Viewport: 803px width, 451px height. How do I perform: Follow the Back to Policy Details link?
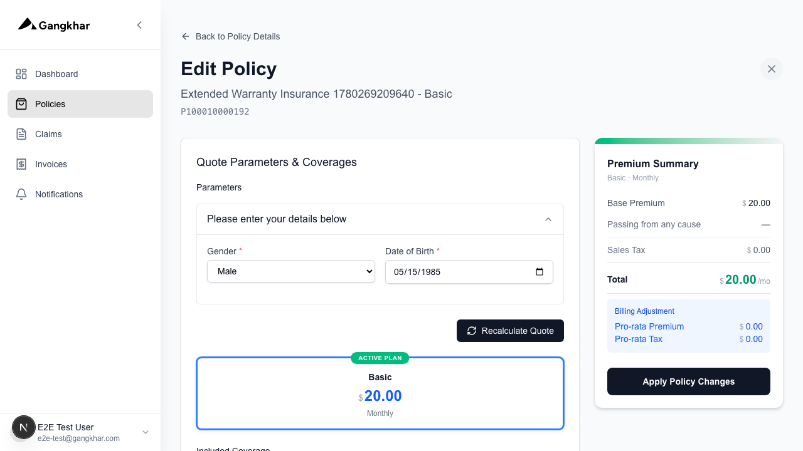click(238, 36)
